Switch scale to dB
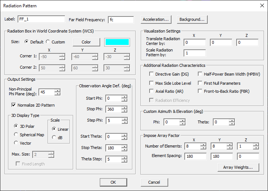Image resolution: width=268 pixels, height=191 pixels. pos(54,137)
